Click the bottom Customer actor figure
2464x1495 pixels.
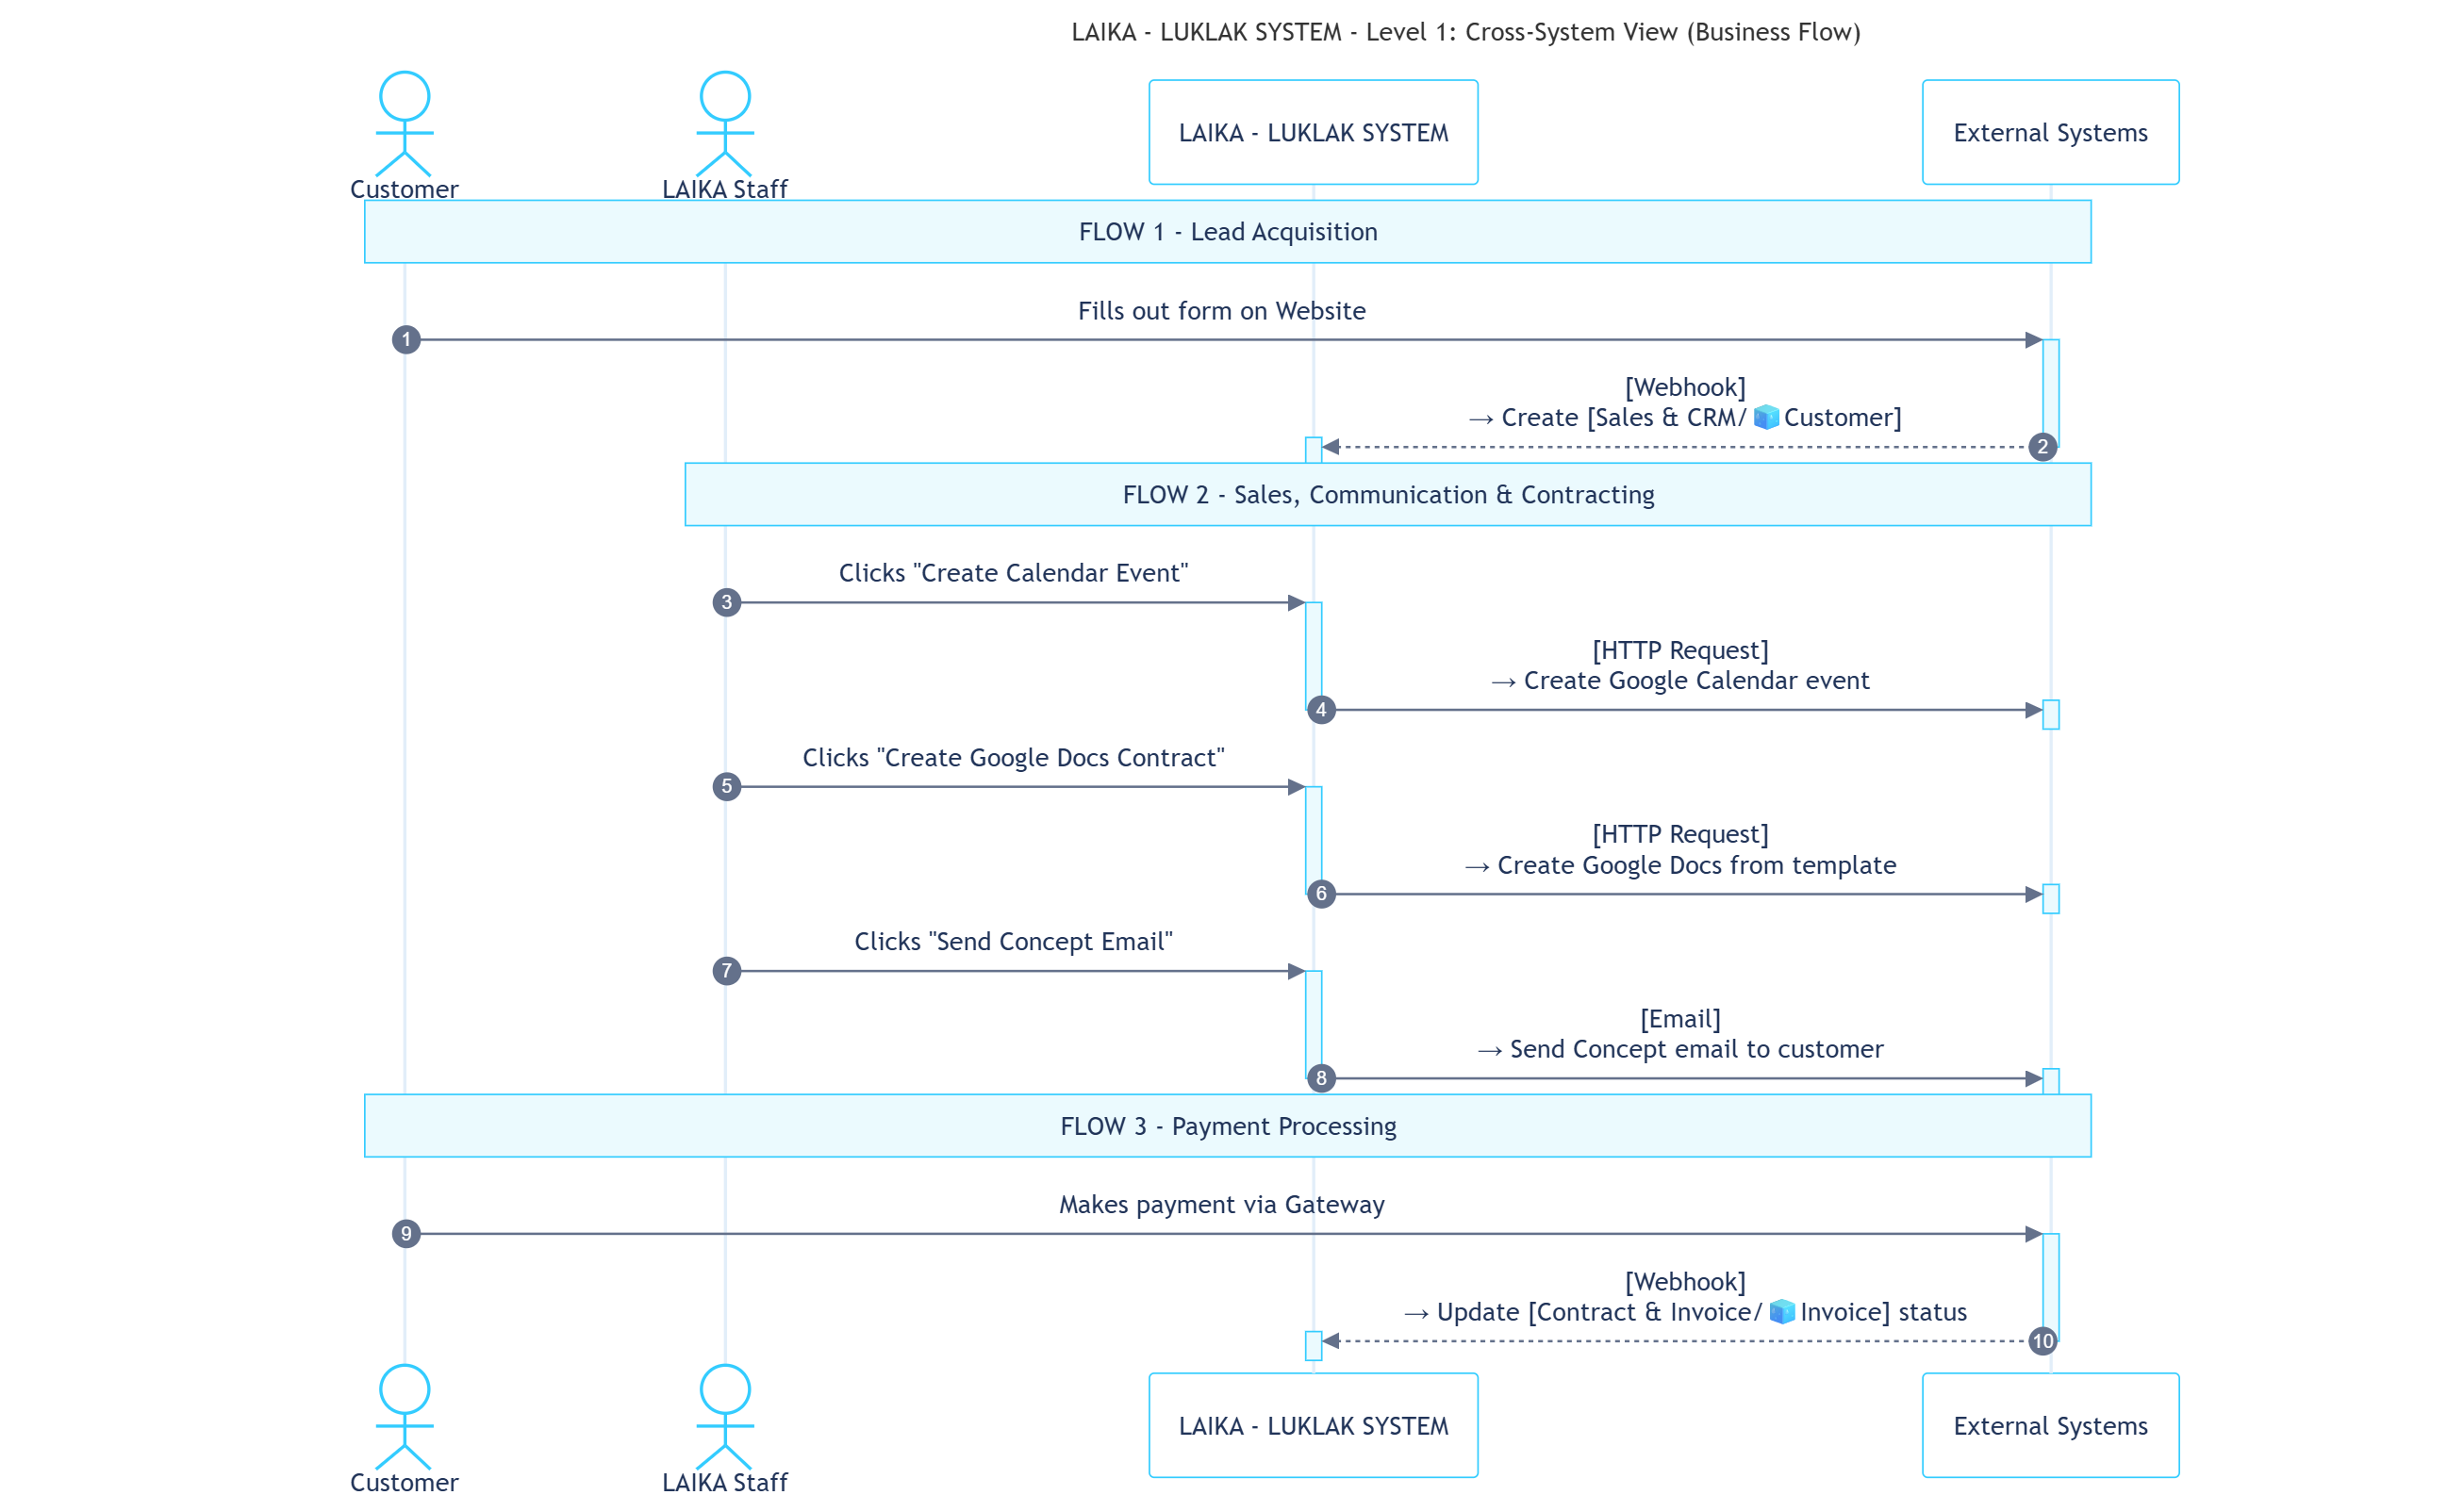(x=404, y=1417)
